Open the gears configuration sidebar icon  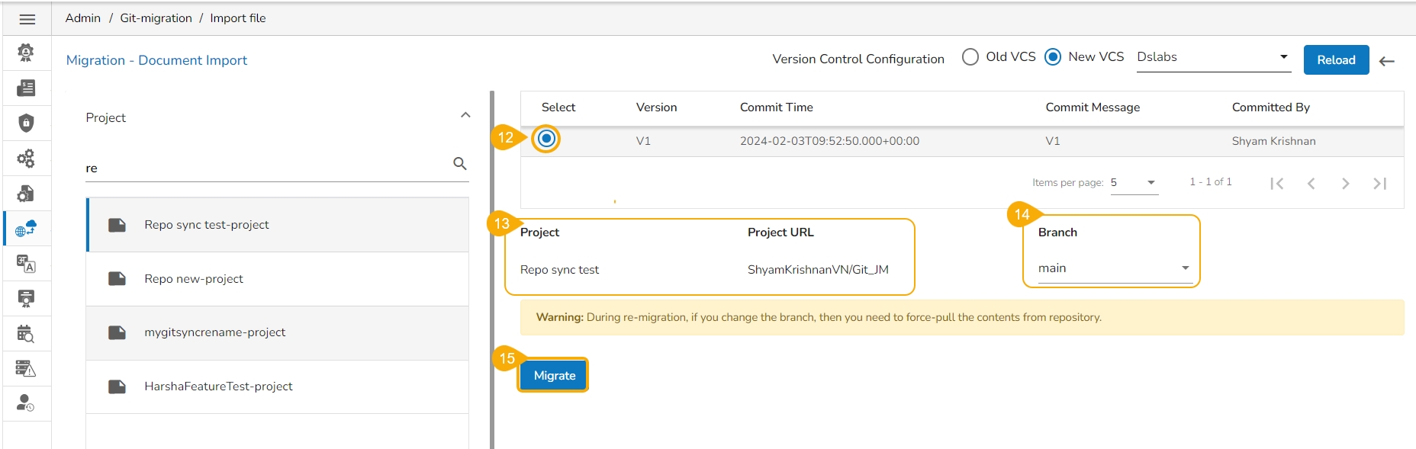26,159
